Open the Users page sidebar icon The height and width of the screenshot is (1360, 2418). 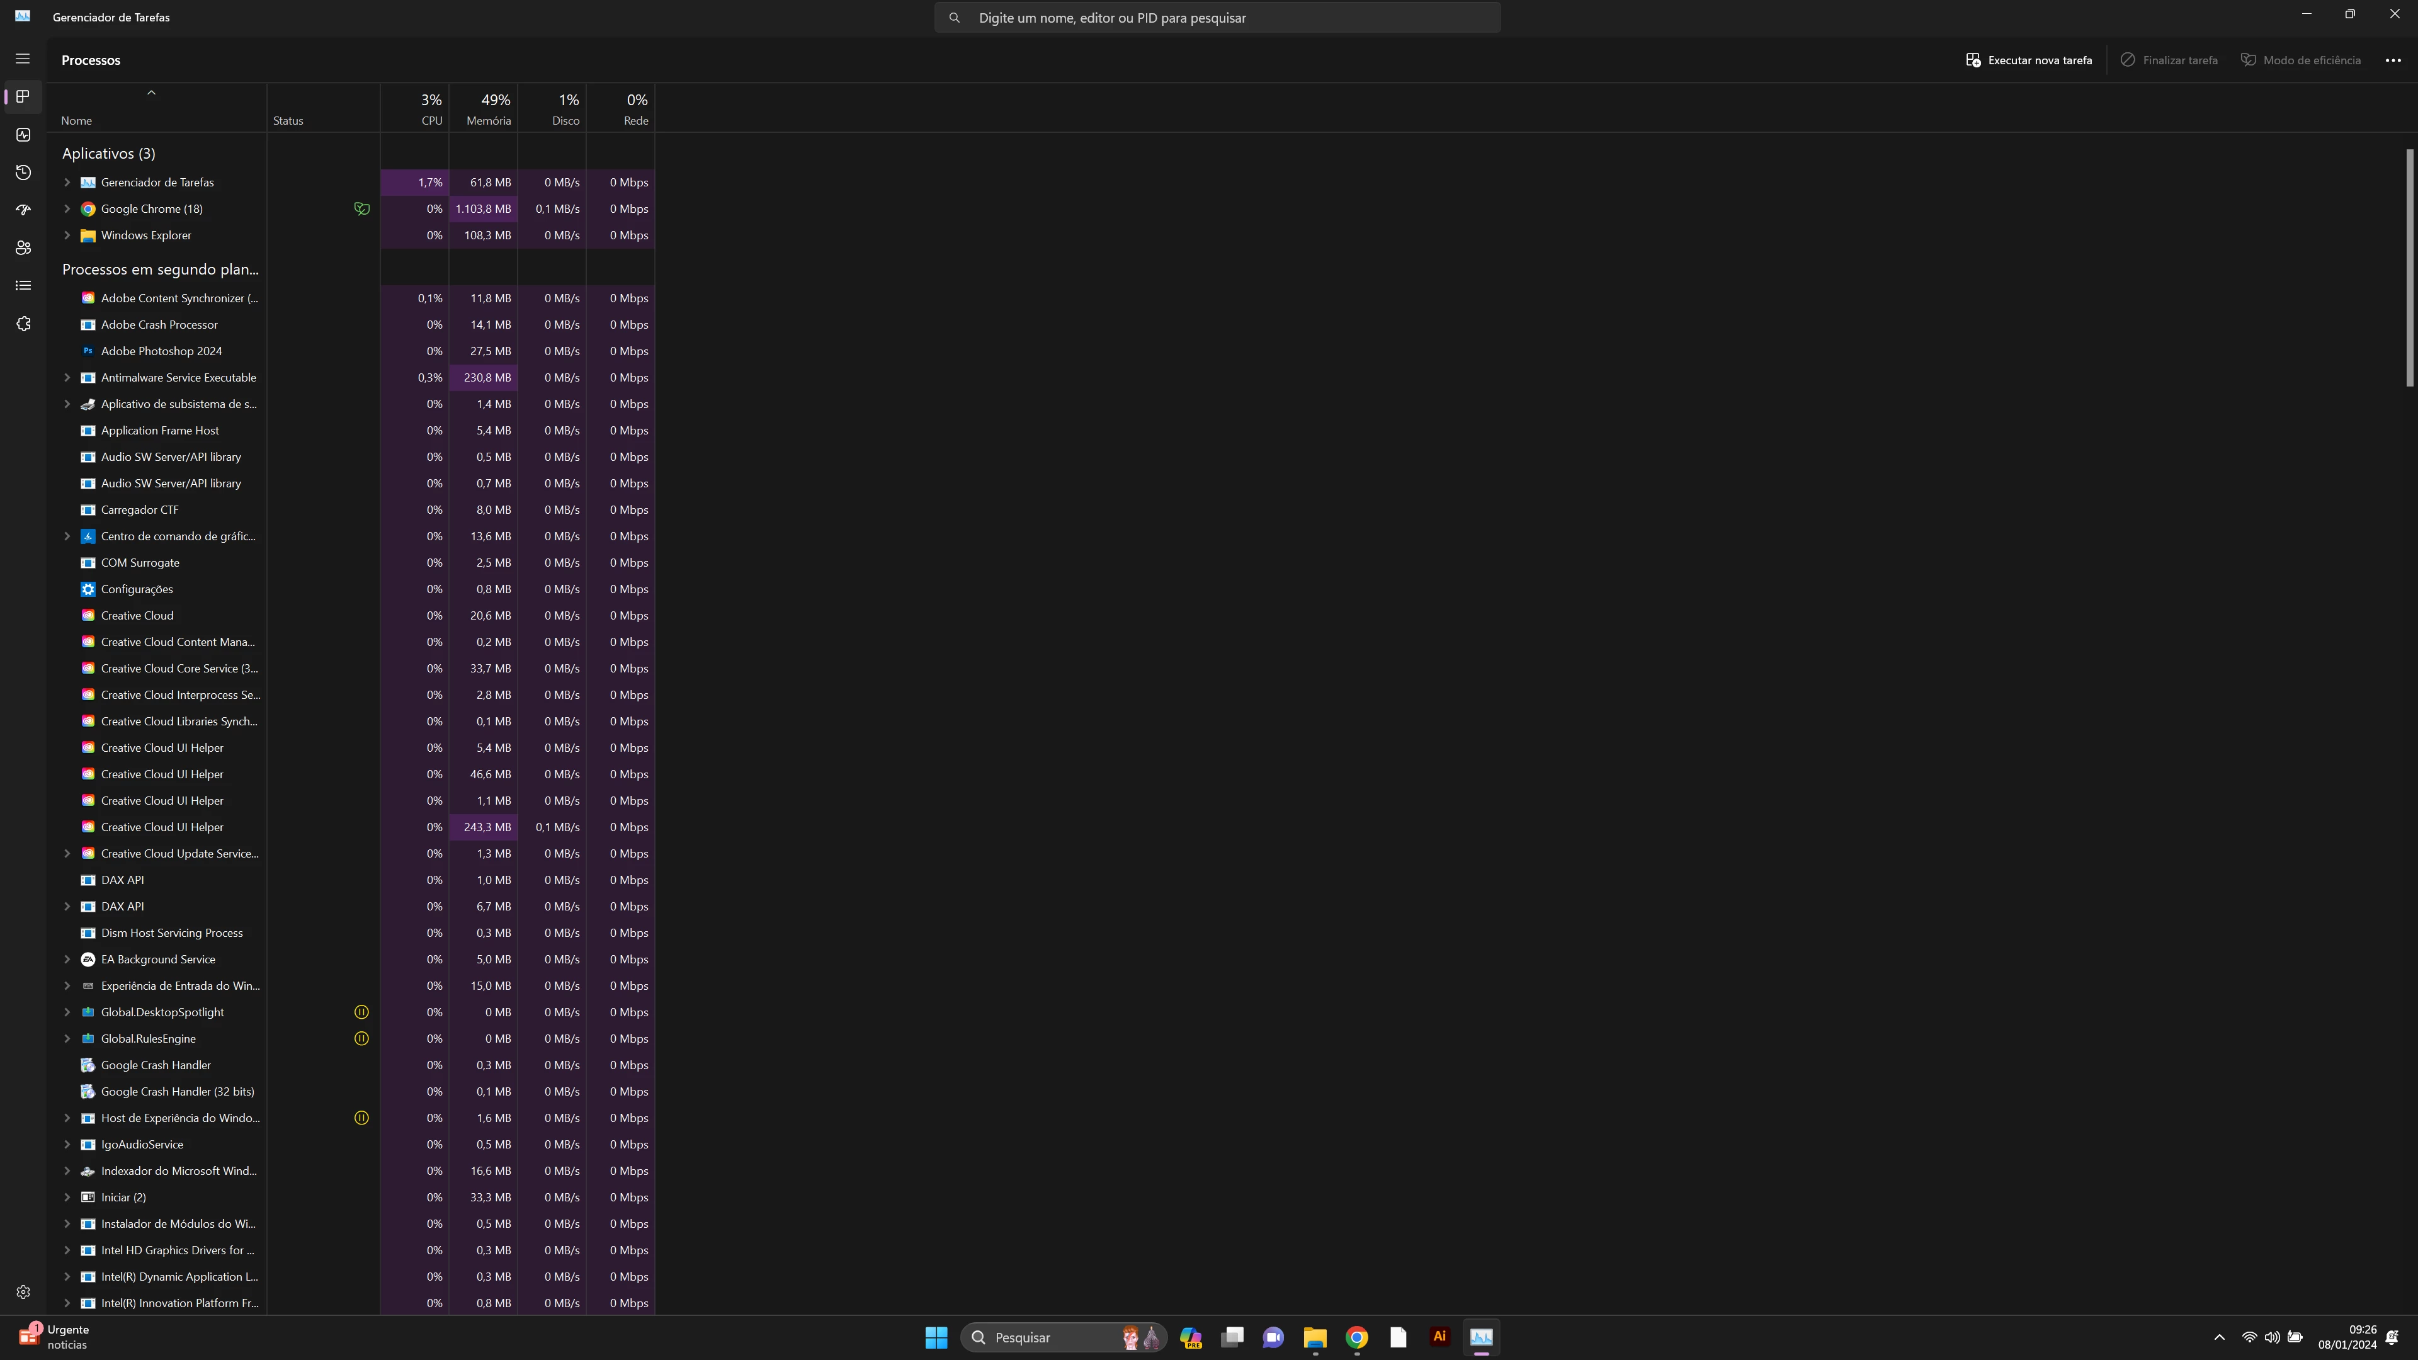[x=23, y=248]
